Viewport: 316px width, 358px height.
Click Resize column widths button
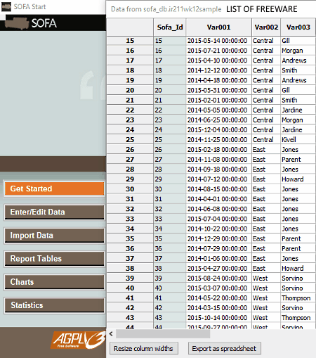(x=143, y=349)
